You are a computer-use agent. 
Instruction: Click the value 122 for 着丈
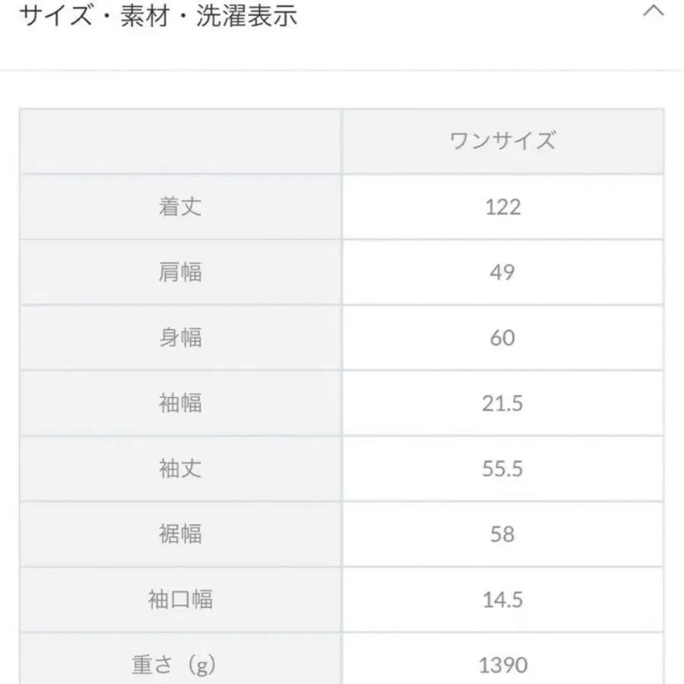[x=503, y=207]
